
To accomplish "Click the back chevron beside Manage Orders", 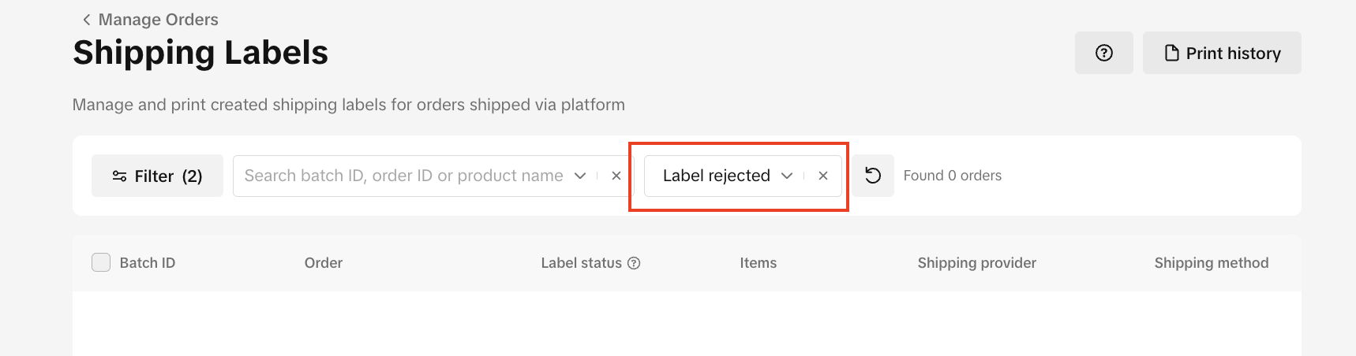I will point(86,20).
